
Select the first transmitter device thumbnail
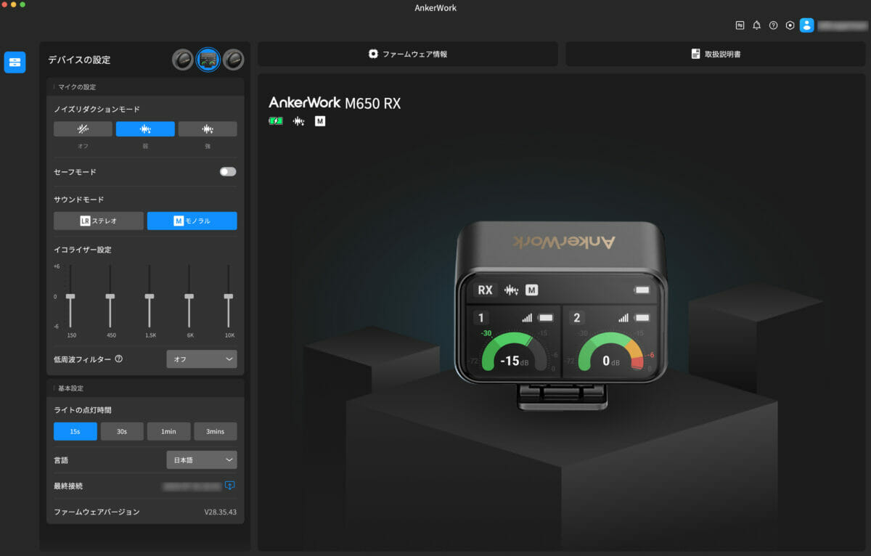click(183, 60)
